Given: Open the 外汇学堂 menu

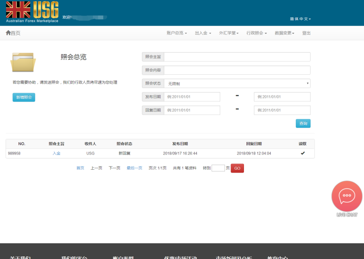Looking at the screenshot, I should coord(229,33).
